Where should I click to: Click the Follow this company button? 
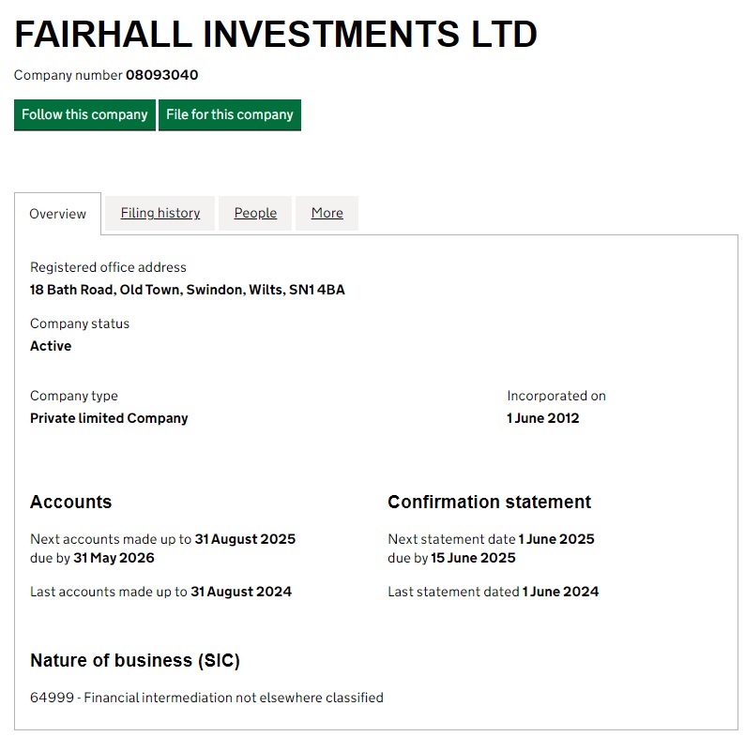[x=84, y=114]
